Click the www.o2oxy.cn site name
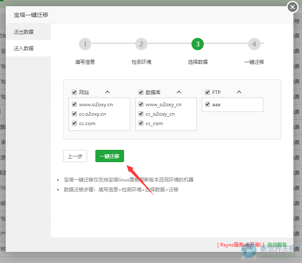 [x=96, y=105]
